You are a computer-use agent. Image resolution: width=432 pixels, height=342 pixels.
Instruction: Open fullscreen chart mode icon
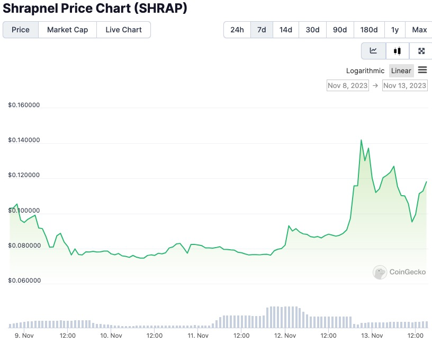[x=421, y=51]
